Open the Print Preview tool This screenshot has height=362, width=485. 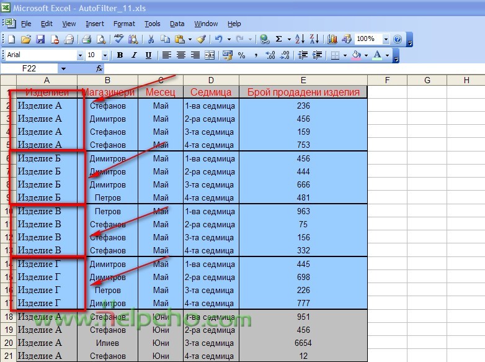(x=100, y=39)
